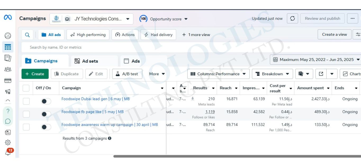
Task: Select the Had delivery view
Action: [x=158, y=35]
